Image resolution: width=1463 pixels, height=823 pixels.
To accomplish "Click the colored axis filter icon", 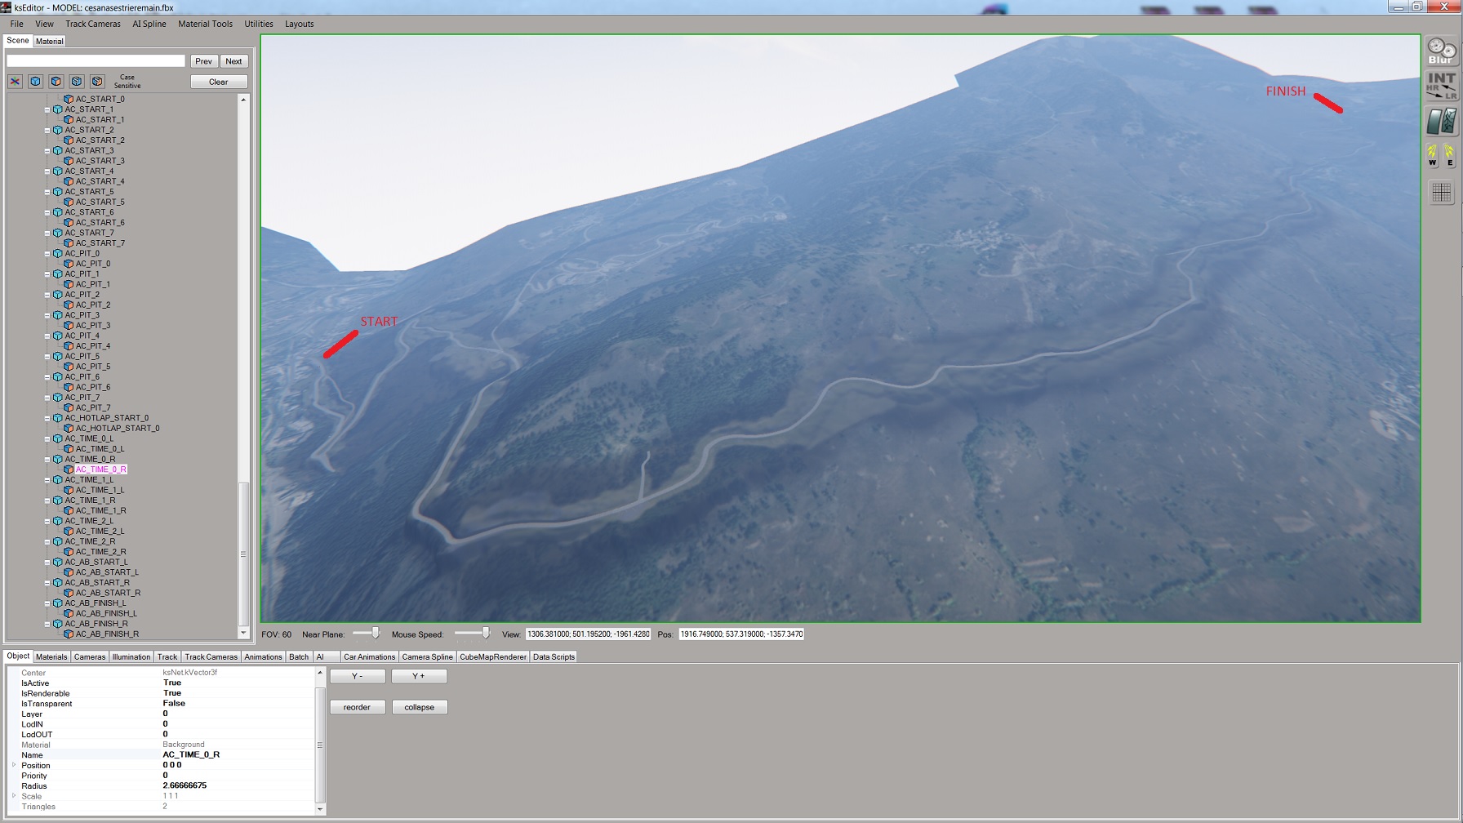I will click(16, 82).
